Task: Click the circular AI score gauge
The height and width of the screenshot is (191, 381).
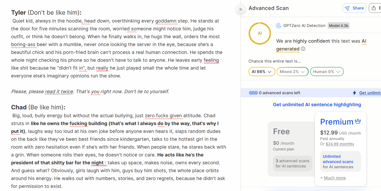Action: coord(260,33)
